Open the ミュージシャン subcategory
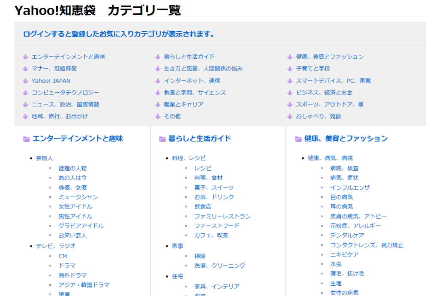 coord(78,197)
